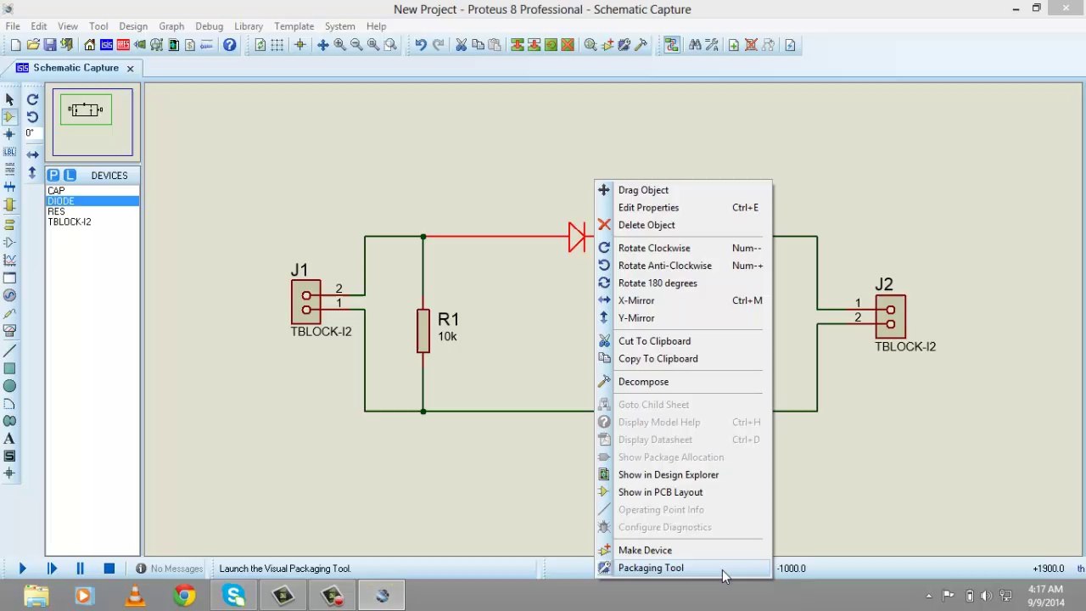Screen dimensions: 1086x611
Task: Click the Step simulation button
Action: coord(52,569)
